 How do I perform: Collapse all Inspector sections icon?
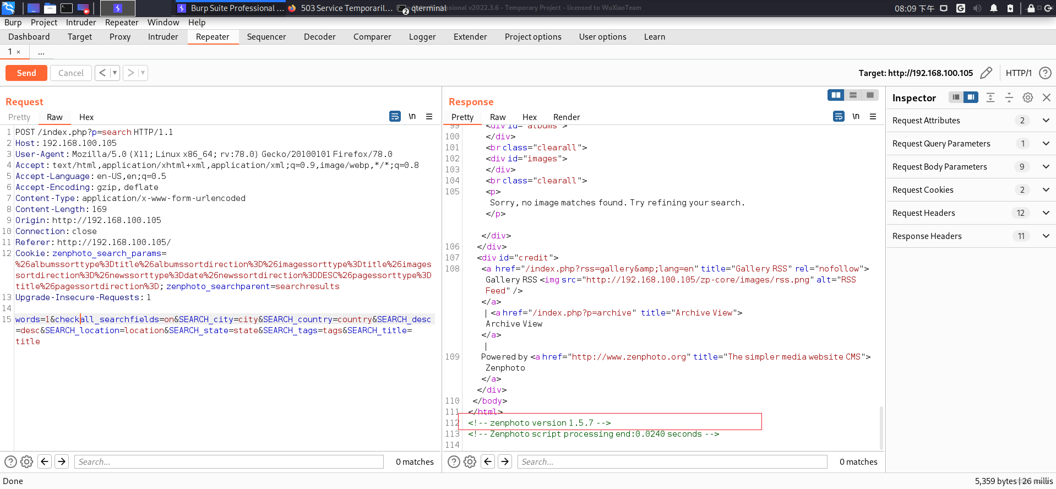coord(1009,97)
